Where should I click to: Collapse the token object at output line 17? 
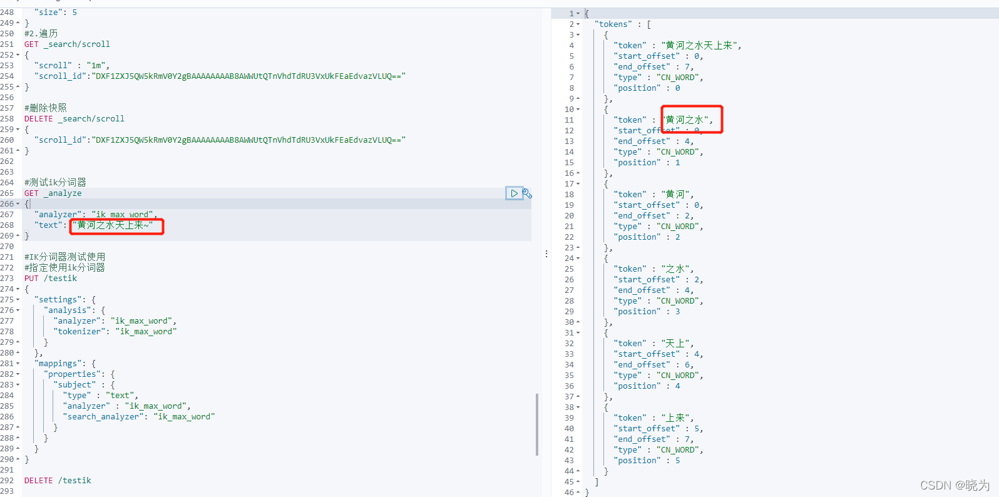click(x=578, y=184)
